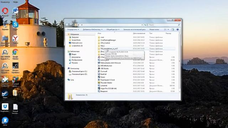Image resolution: width=228 pixels, height=128 pixels.
Task: Select the Malwarebytes Anti-Malware shortcut
Action: pyautogui.click(x=110, y=63)
